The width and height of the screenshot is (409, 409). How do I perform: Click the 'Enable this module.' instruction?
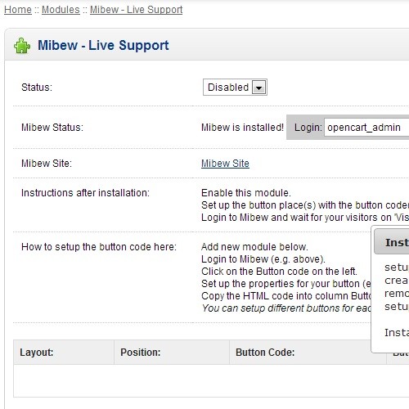(x=246, y=193)
